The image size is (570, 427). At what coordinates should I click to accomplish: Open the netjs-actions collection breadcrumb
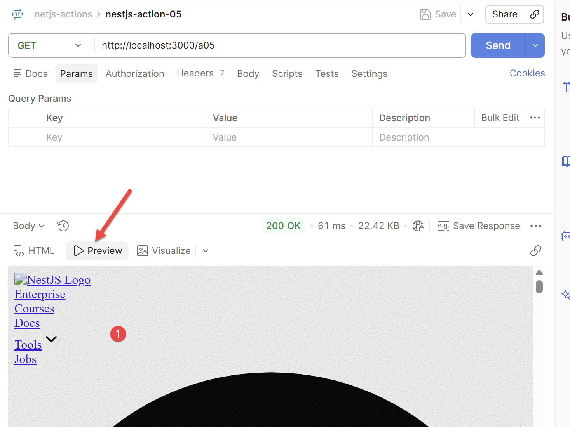click(63, 14)
